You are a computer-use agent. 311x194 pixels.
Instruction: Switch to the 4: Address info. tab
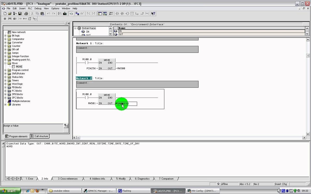[97, 179]
